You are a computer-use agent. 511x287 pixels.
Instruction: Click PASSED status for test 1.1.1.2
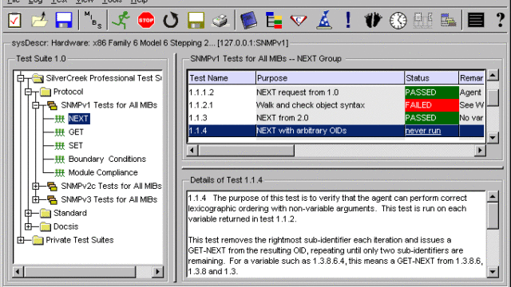point(431,92)
